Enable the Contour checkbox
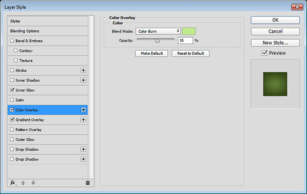 pos(16,51)
